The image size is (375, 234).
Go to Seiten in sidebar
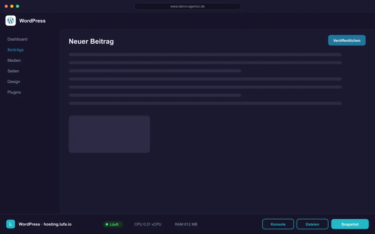[13, 71]
